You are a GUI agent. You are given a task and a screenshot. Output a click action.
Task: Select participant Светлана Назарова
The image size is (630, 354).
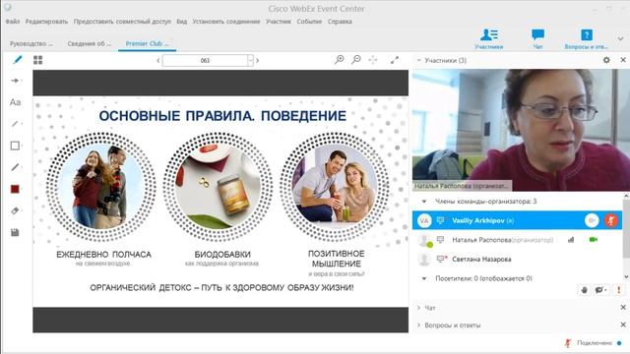coord(517,259)
